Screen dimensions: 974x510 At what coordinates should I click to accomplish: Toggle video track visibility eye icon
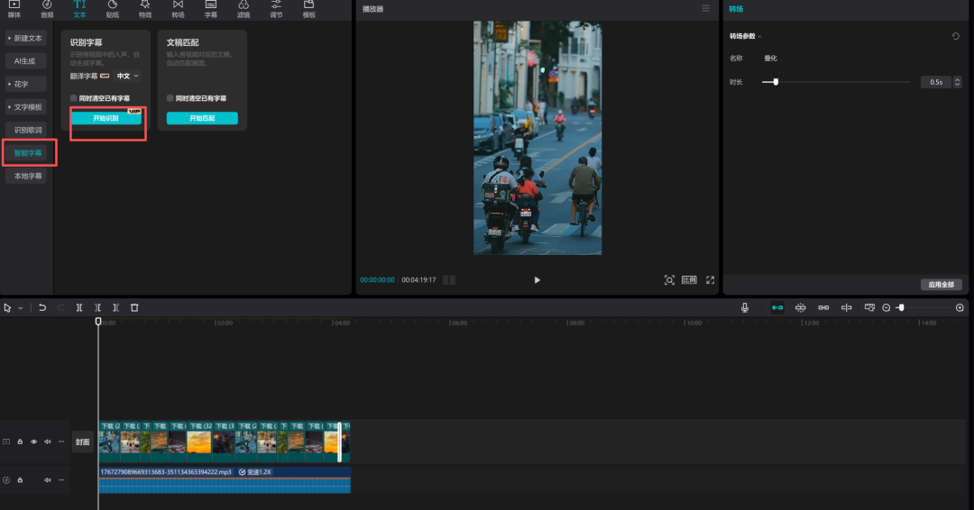[x=34, y=442]
